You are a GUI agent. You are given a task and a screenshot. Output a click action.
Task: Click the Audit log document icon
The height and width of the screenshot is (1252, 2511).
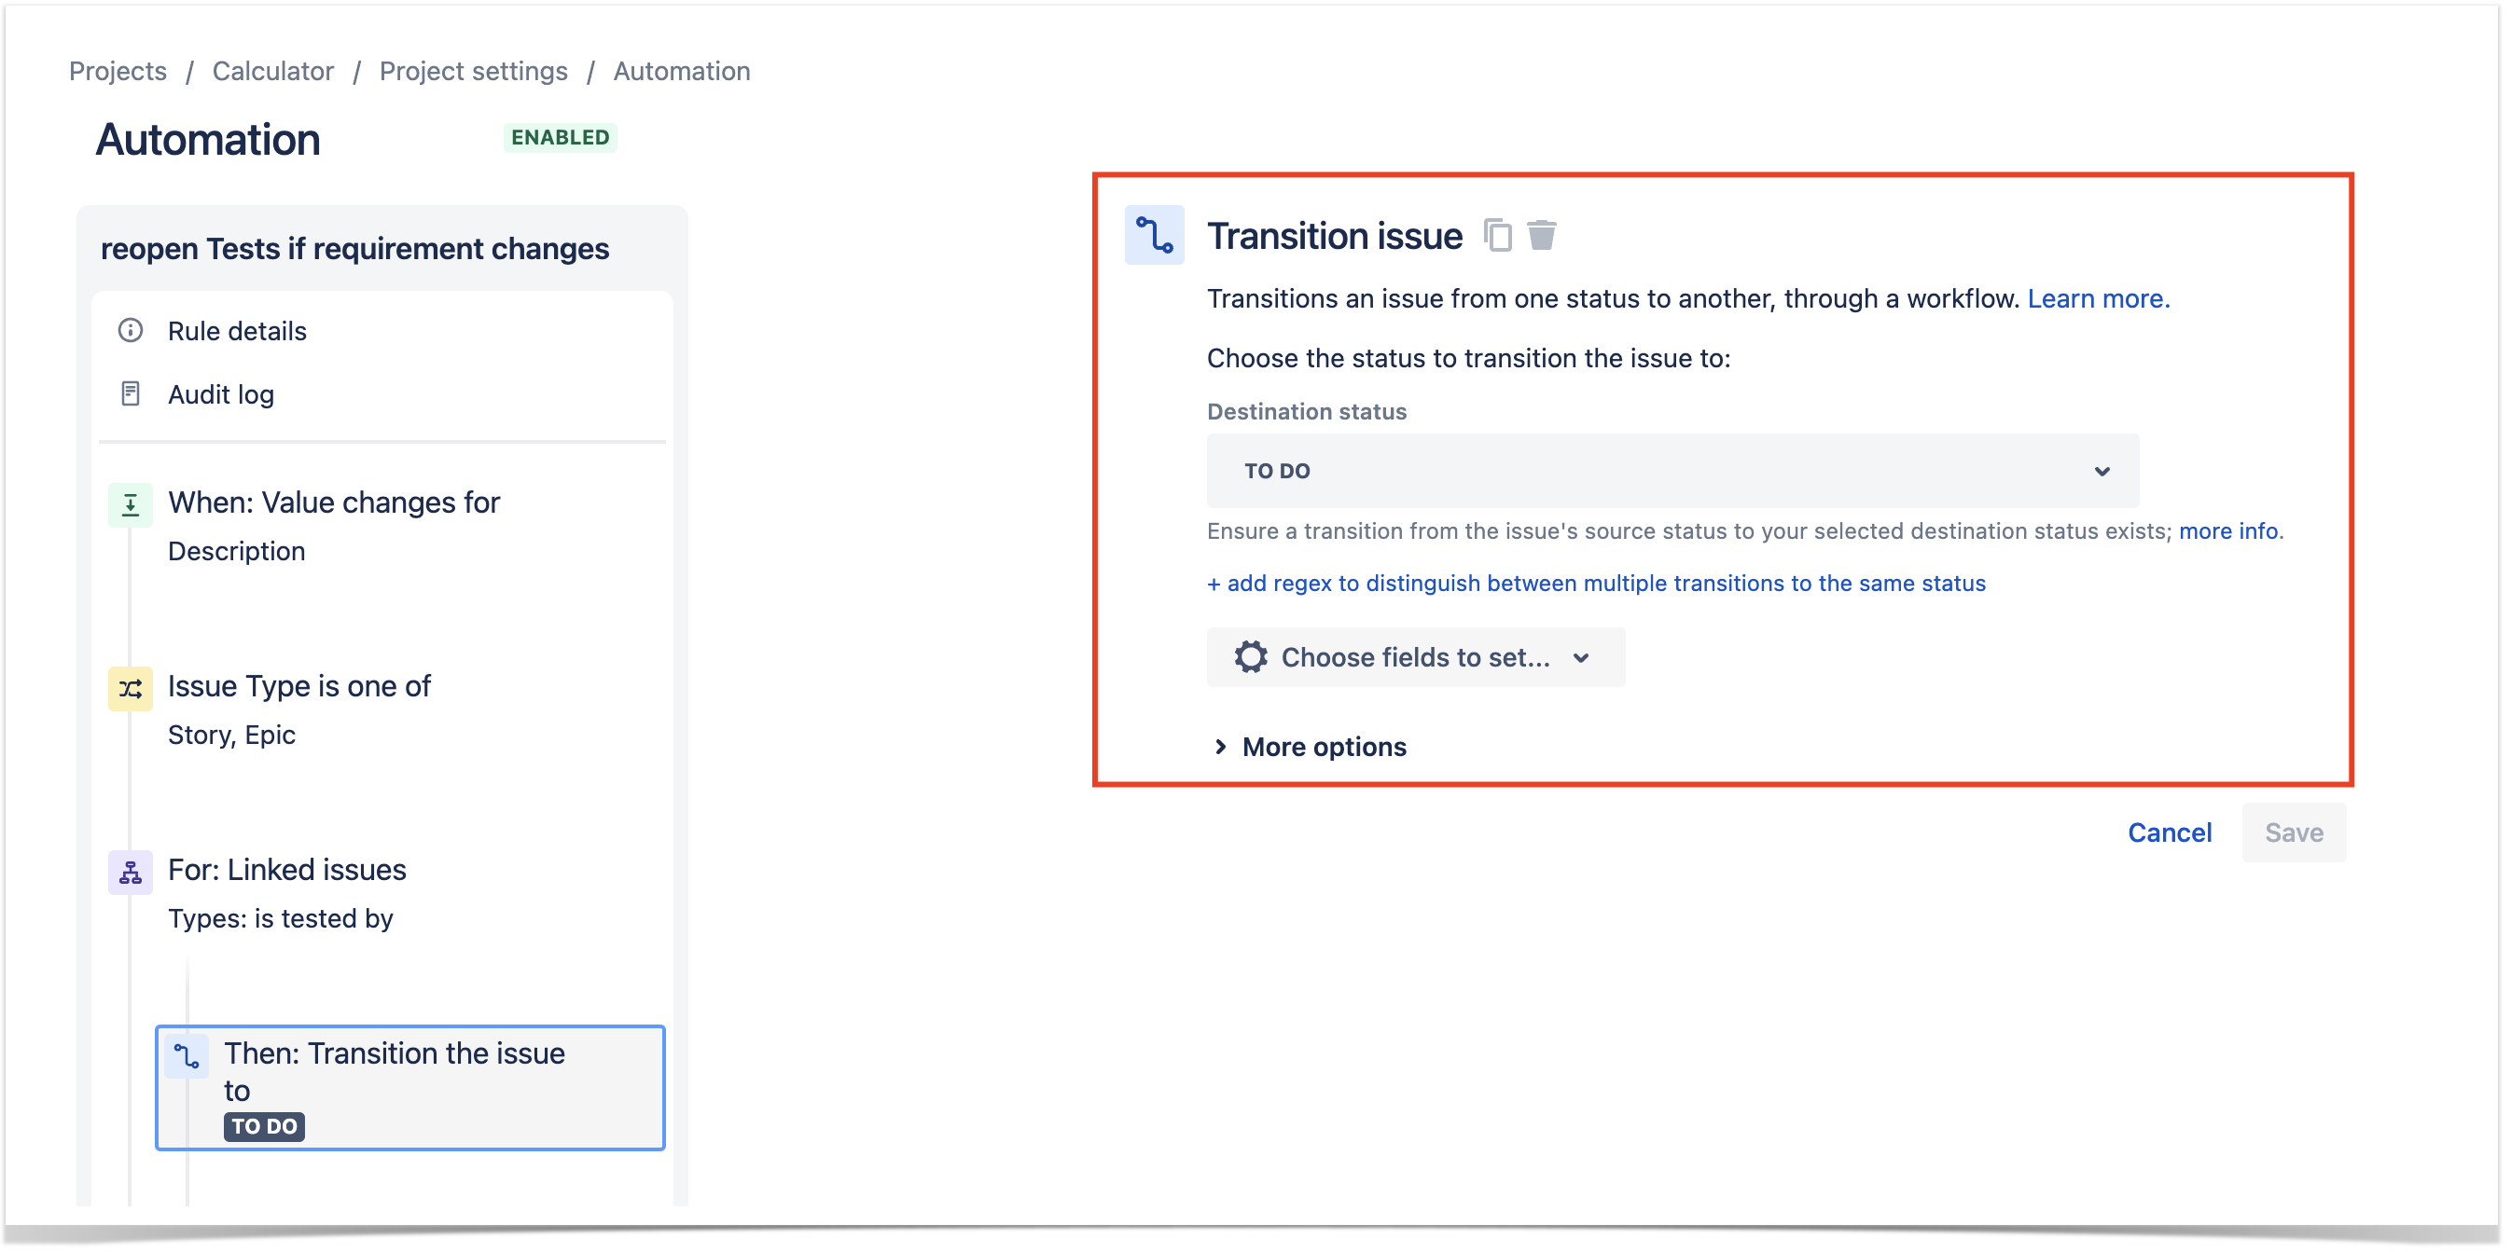(x=131, y=394)
